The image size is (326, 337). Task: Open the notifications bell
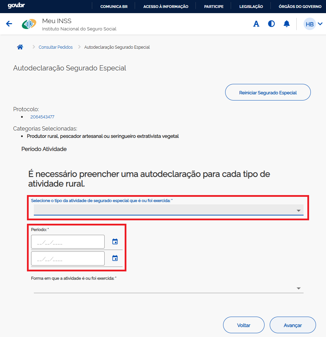287,24
